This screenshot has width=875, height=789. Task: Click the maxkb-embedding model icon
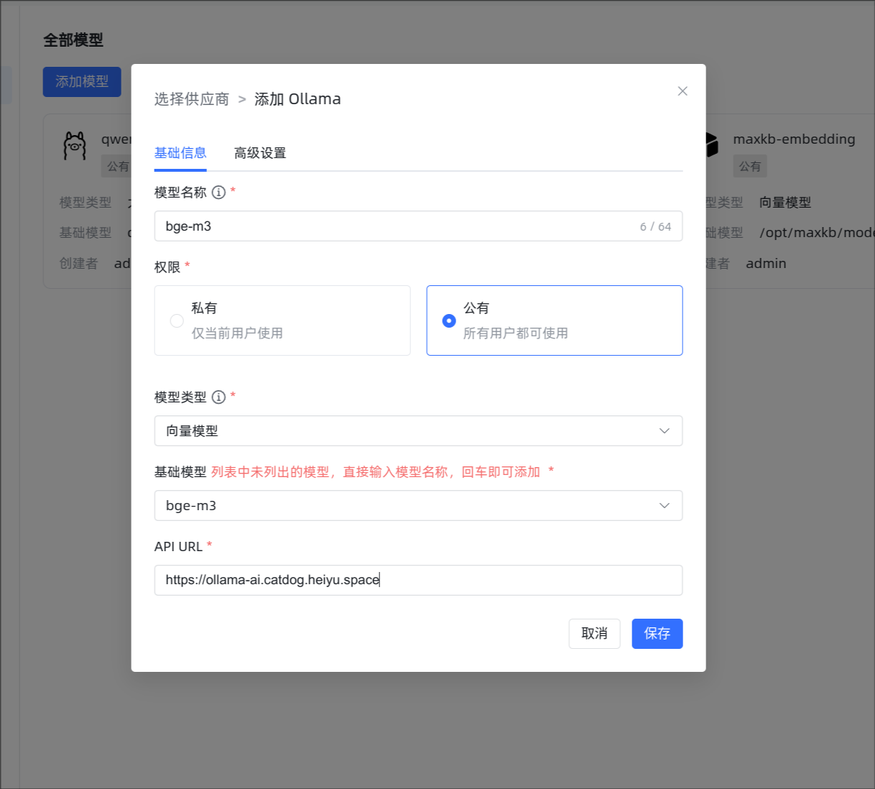(x=712, y=145)
